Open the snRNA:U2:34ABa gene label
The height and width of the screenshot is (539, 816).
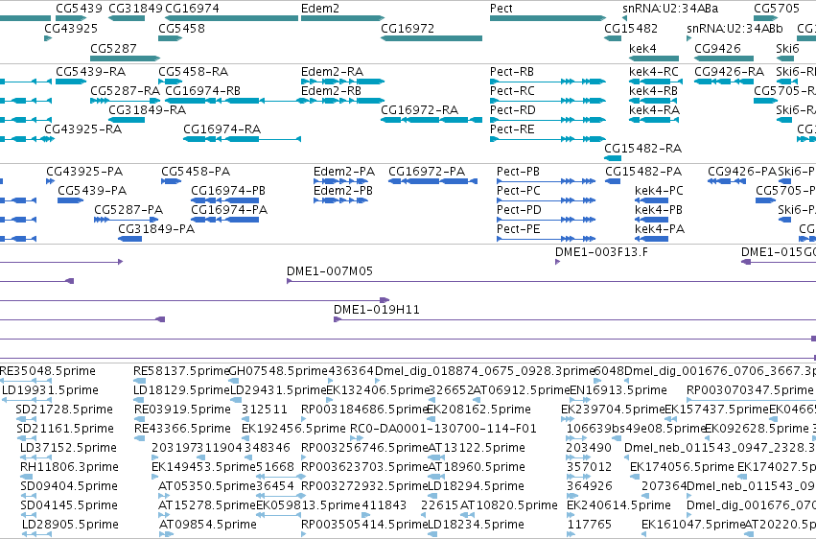pyautogui.click(x=670, y=9)
